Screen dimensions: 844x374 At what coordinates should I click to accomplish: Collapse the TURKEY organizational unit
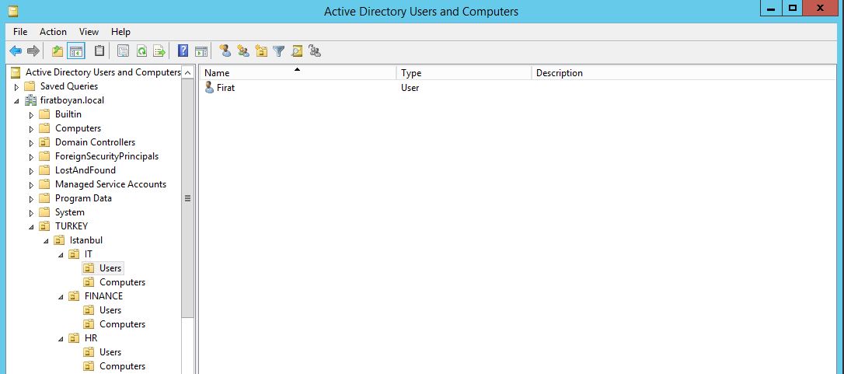pos(31,227)
